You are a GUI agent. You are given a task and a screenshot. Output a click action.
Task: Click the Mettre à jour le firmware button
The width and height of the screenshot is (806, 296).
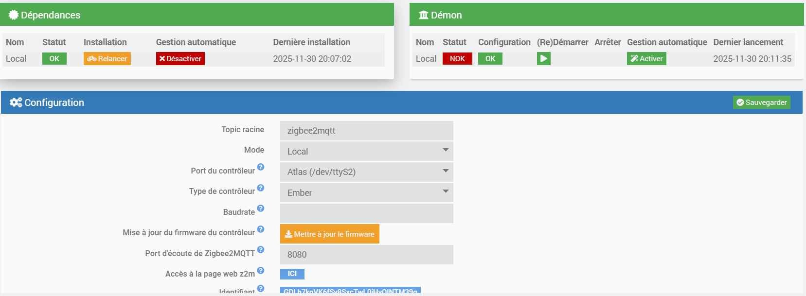[x=330, y=234]
